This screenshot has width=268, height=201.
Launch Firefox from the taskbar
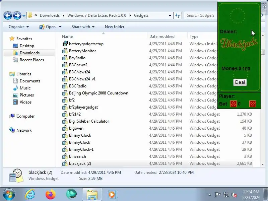[51, 195]
